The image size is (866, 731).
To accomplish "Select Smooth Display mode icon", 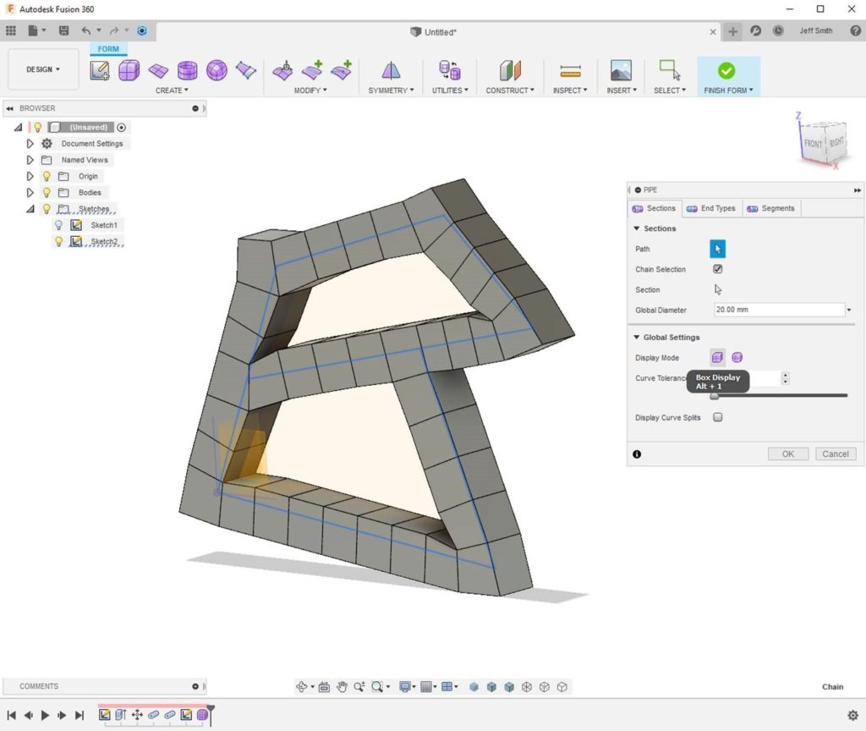I will pyautogui.click(x=737, y=358).
